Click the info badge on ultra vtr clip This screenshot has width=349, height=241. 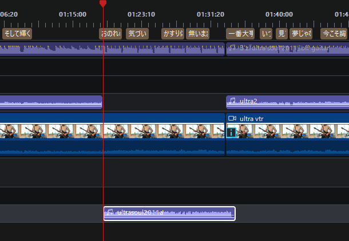tap(231, 132)
